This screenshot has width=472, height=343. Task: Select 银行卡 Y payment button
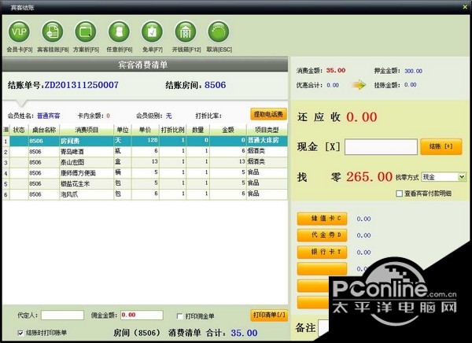322,252
